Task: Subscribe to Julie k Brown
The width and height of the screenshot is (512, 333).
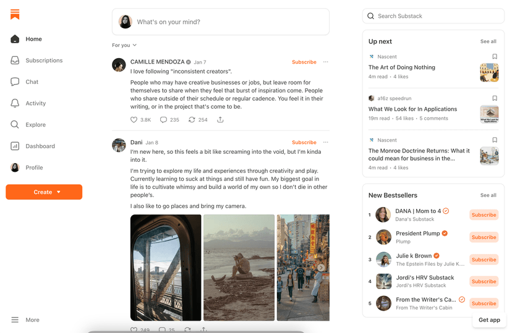Action: click(484, 259)
